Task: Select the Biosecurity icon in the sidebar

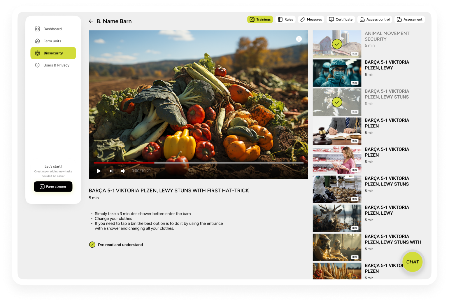Action: tap(37, 53)
